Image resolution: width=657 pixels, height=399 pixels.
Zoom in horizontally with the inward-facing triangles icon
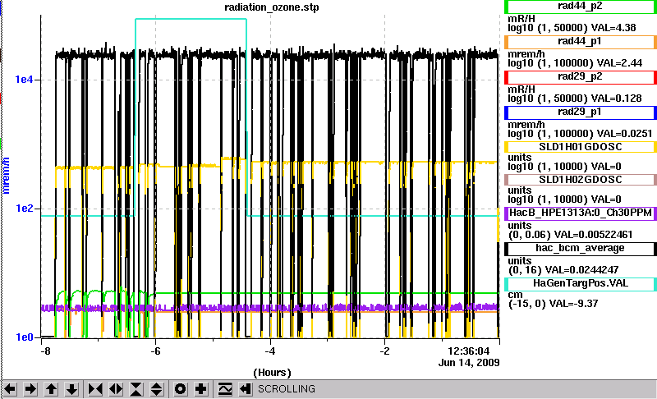[95, 389]
